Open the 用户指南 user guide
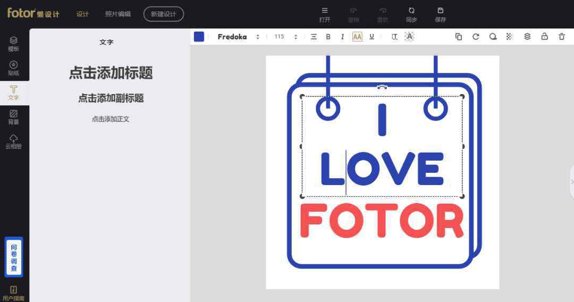 point(13,293)
